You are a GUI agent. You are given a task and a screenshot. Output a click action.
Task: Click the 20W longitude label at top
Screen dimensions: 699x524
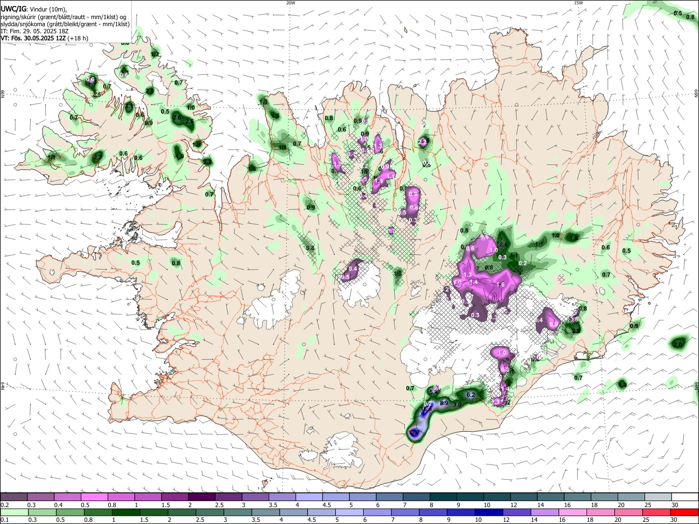tap(291, 3)
